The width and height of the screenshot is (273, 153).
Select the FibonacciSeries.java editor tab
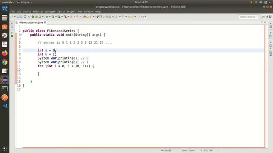tap(31, 23)
